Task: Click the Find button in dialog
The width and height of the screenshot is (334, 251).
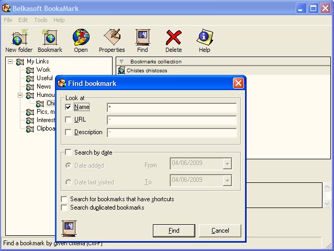Action: [174, 231]
